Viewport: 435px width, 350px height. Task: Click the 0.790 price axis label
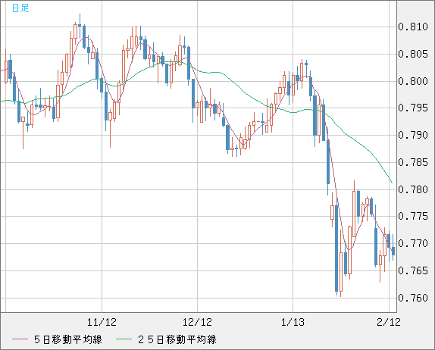click(x=413, y=135)
